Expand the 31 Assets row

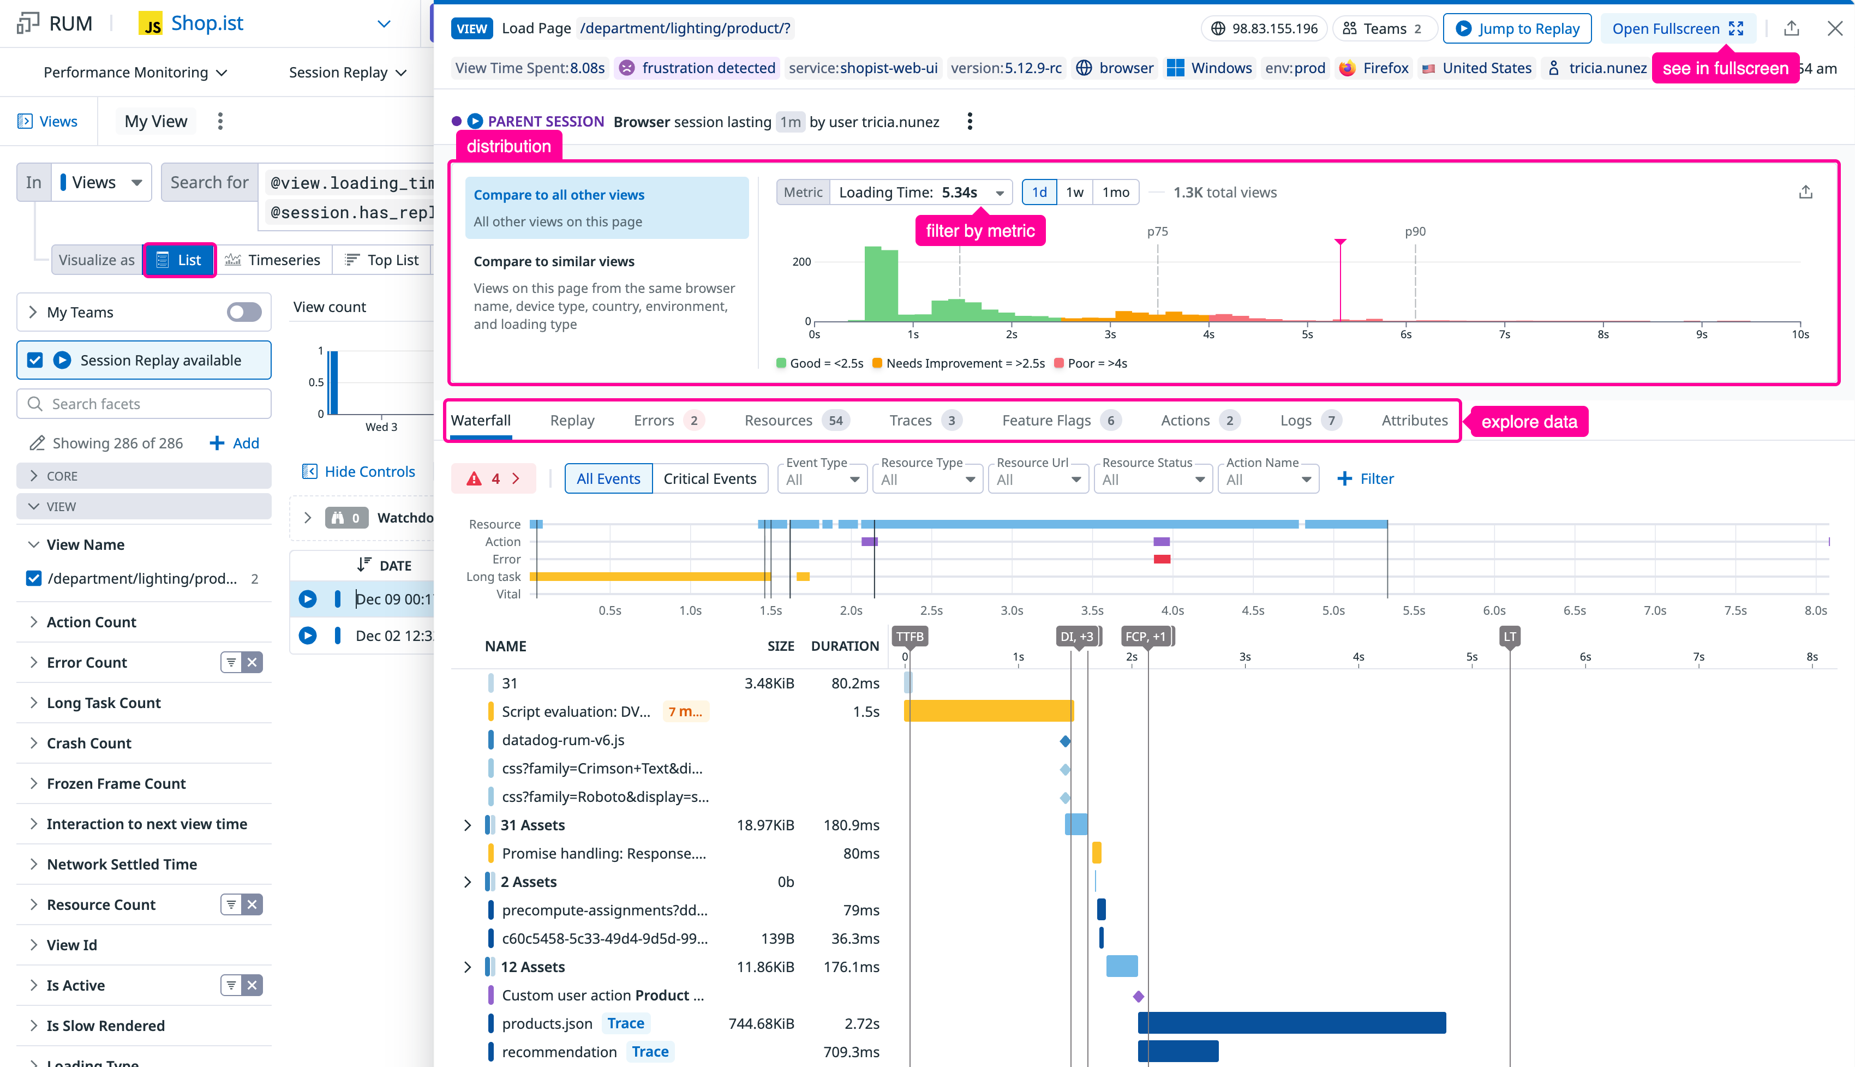click(468, 825)
